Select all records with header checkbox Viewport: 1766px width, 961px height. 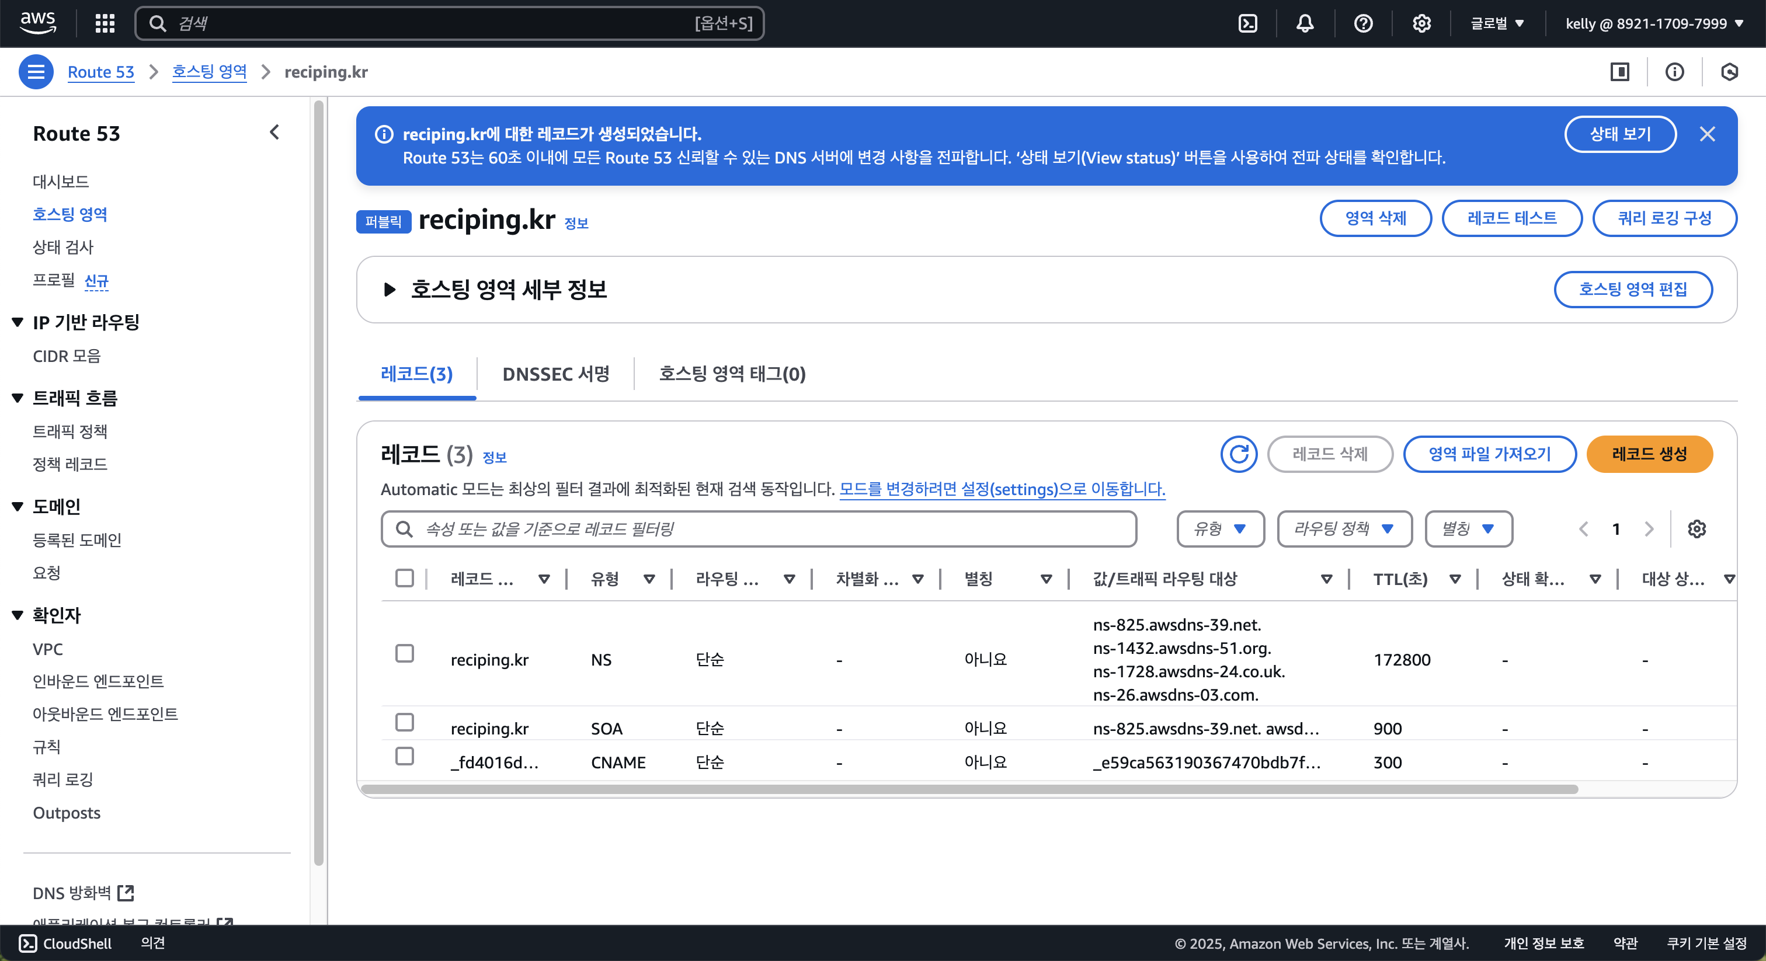[405, 578]
